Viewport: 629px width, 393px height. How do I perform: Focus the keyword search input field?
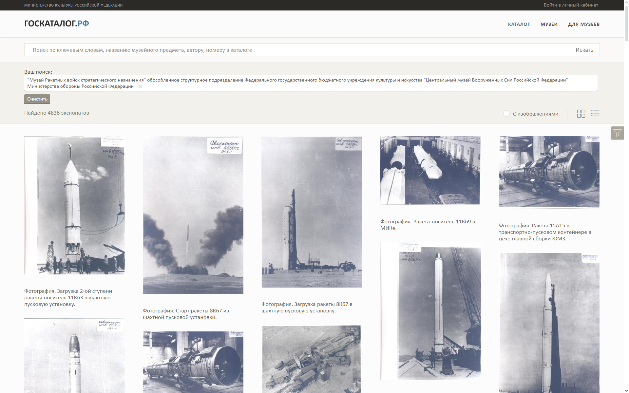(295, 50)
